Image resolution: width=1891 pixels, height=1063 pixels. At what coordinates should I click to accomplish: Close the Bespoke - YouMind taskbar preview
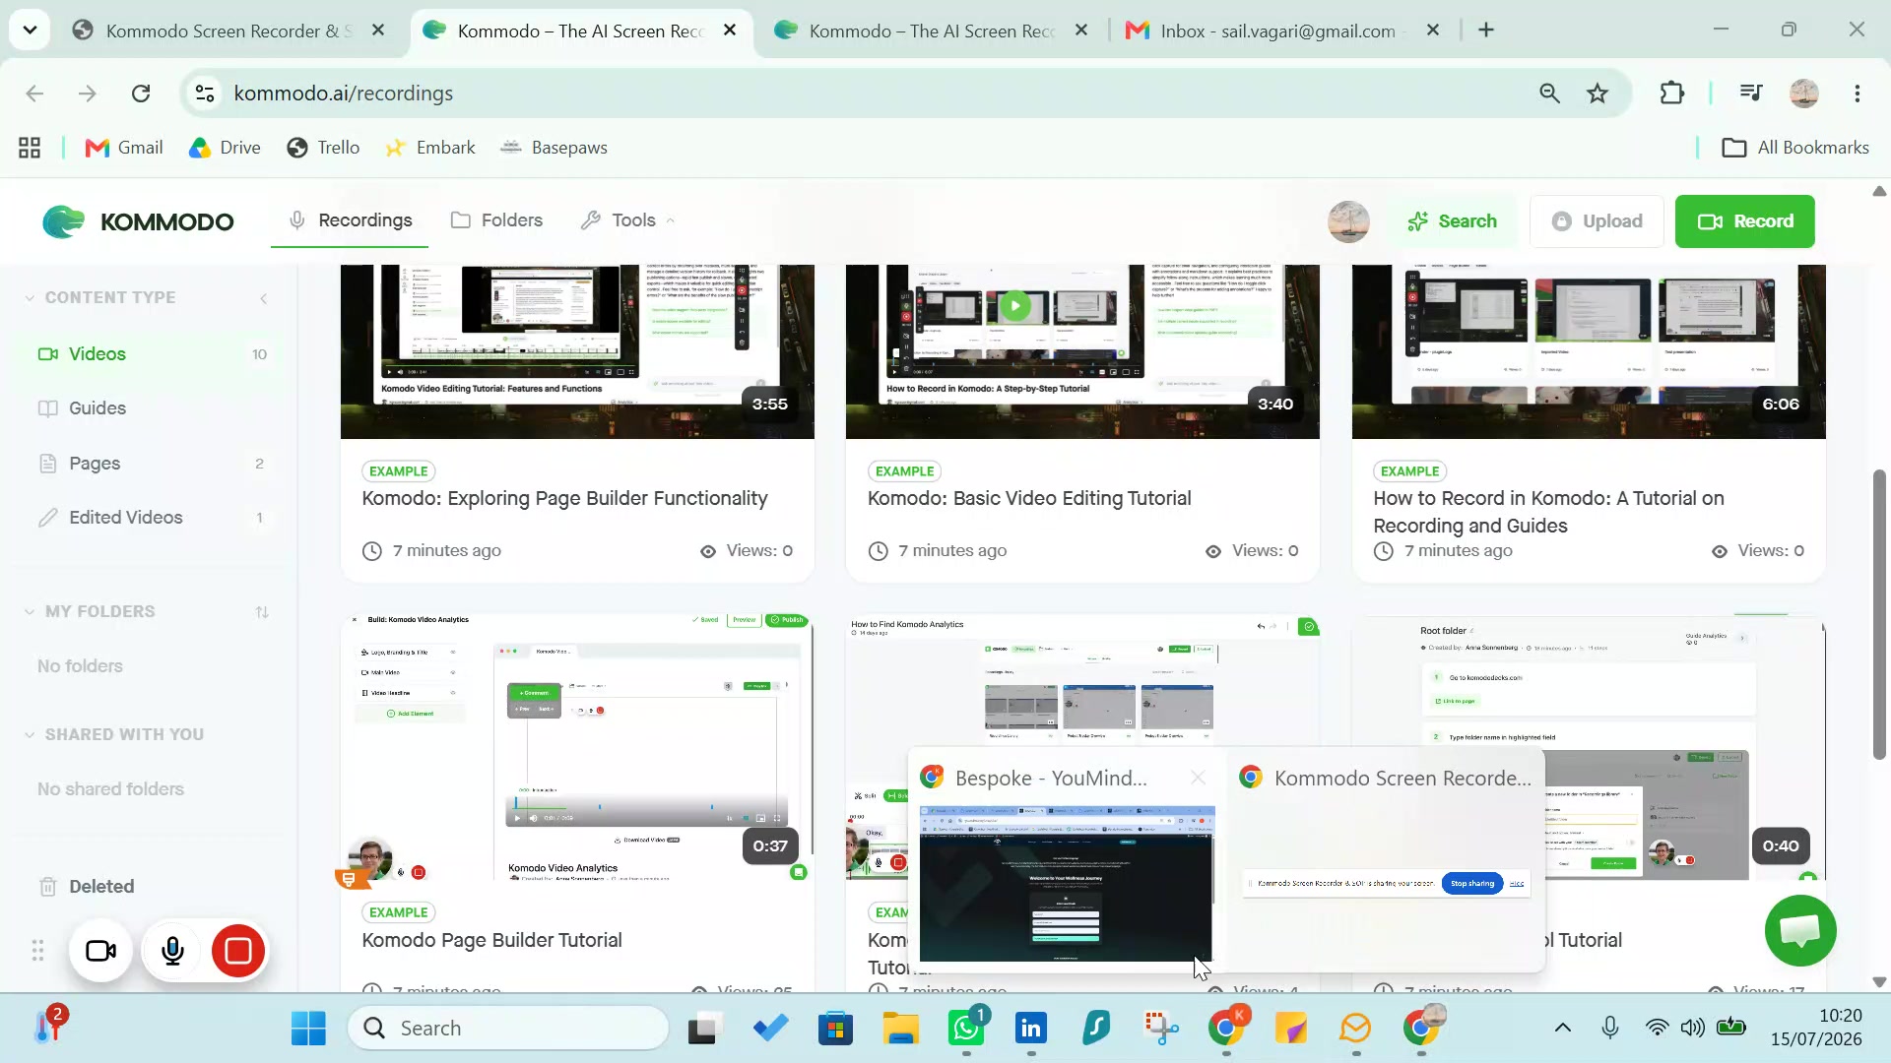point(1198,779)
